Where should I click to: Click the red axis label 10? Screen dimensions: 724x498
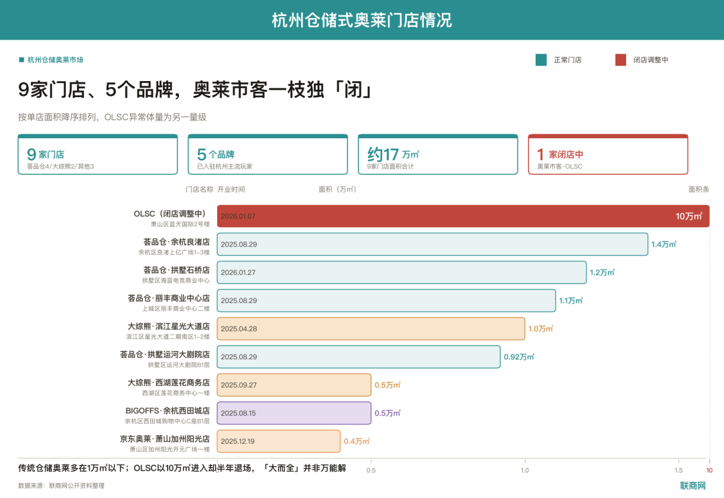click(709, 471)
